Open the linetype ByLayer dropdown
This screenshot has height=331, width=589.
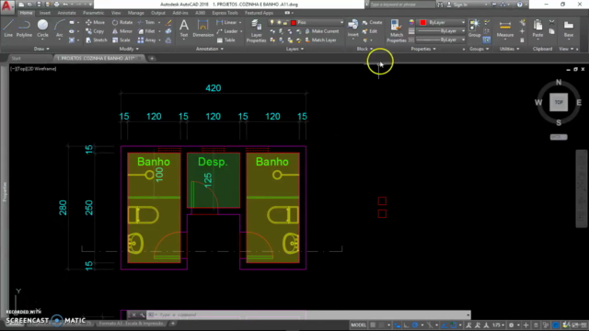pos(441,40)
